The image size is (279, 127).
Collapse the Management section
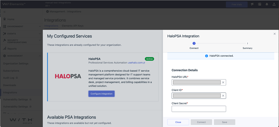(40, 56)
